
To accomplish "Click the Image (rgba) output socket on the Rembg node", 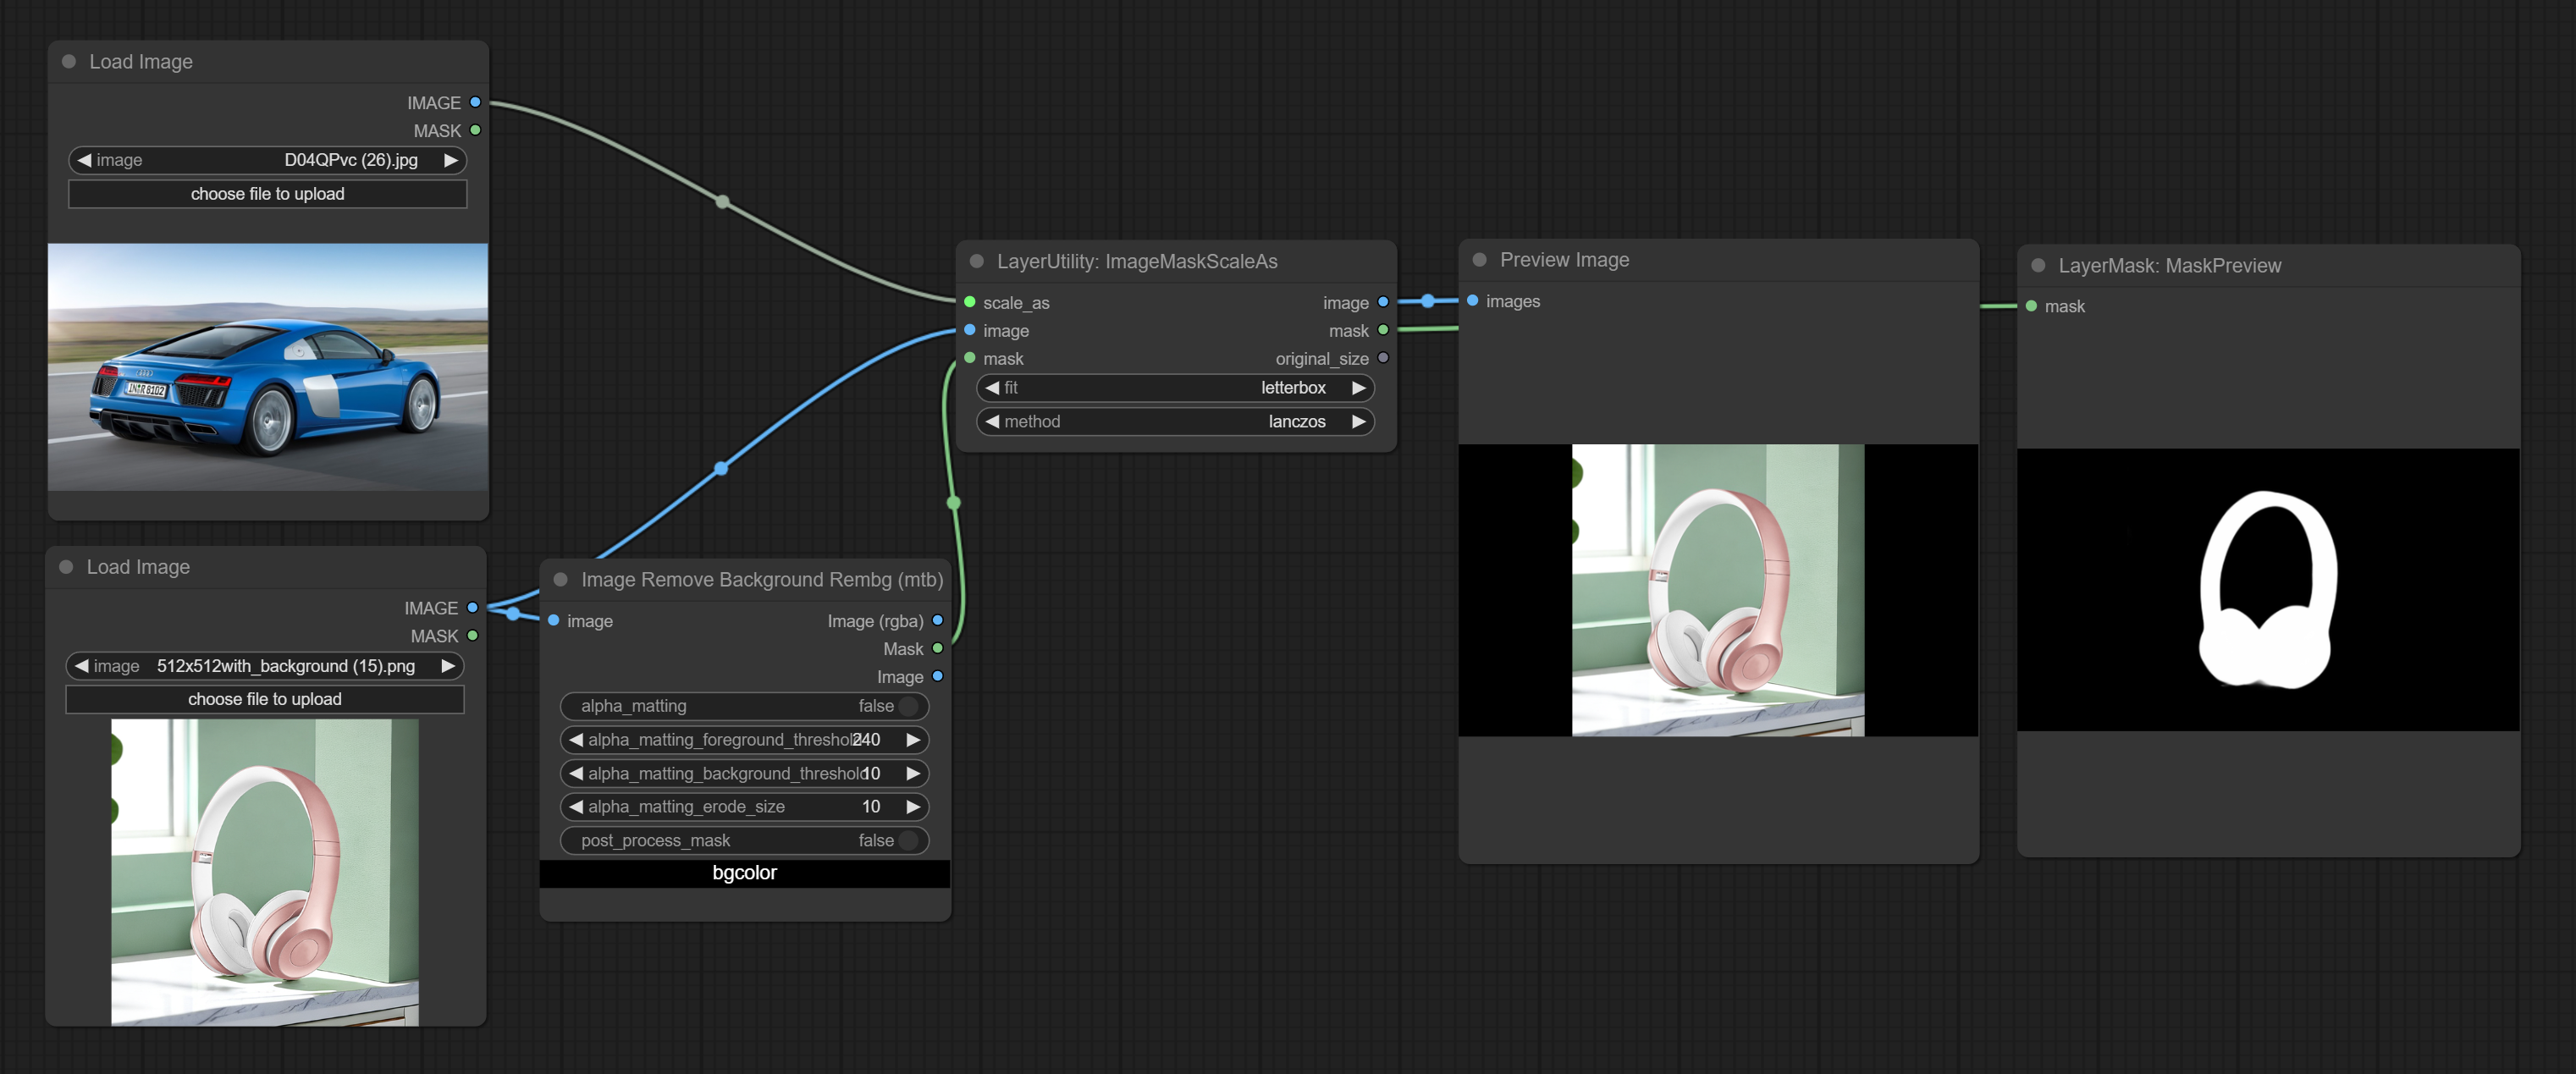I will (937, 620).
